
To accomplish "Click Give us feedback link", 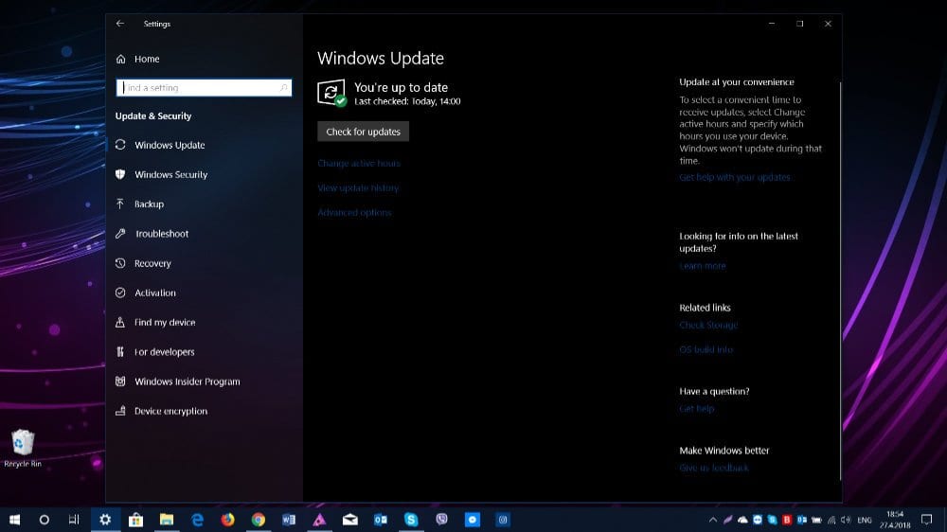I will tap(714, 468).
